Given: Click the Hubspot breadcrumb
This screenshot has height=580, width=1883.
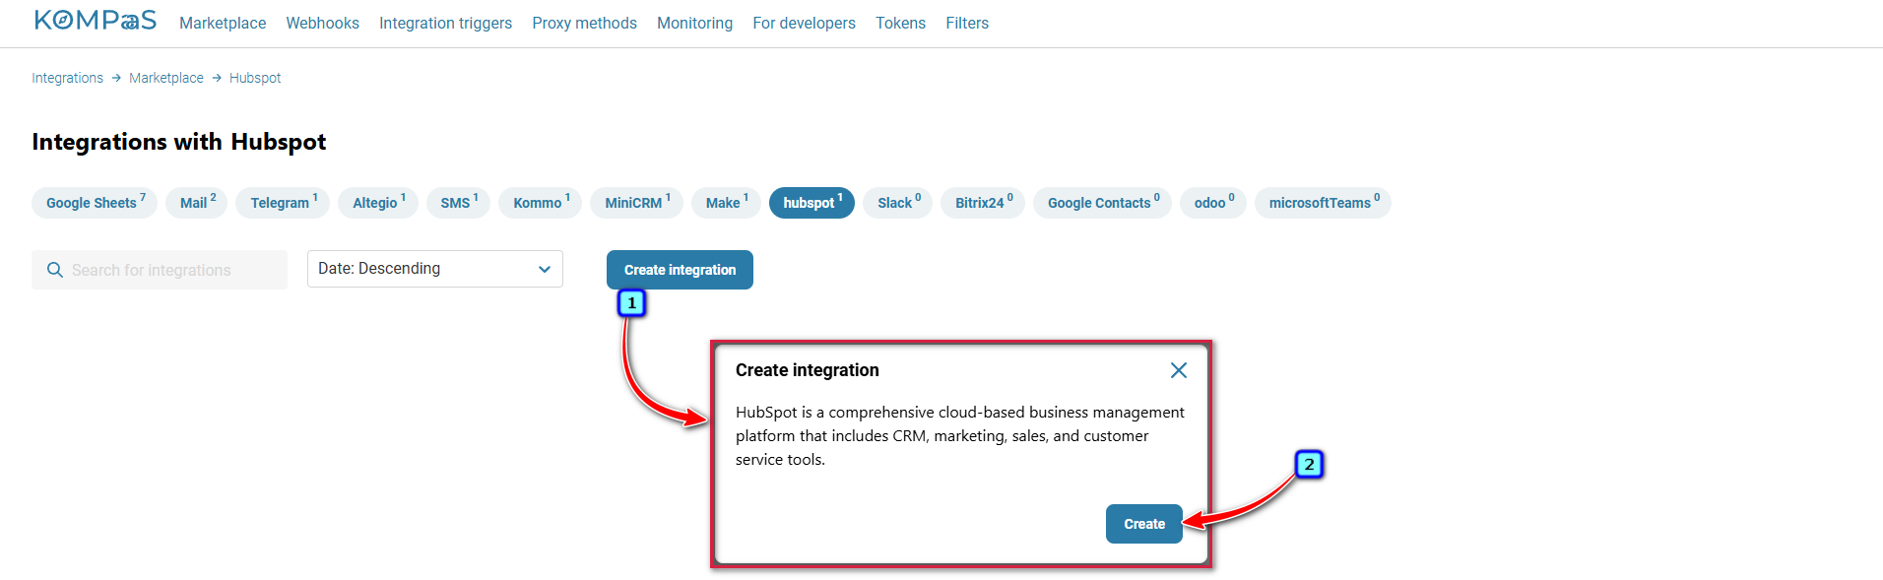Looking at the screenshot, I should point(255,78).
